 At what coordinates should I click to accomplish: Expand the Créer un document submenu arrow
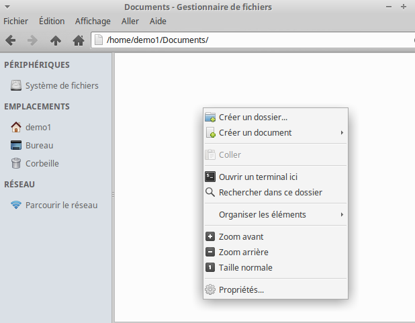coord(342,133)
